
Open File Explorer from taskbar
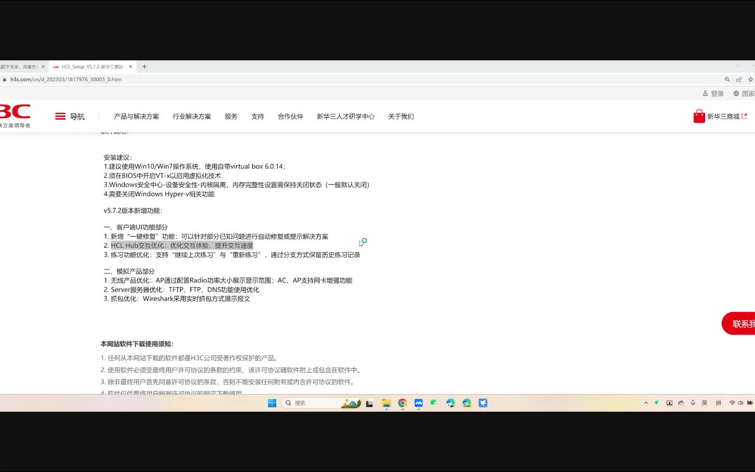coord(386,403)
